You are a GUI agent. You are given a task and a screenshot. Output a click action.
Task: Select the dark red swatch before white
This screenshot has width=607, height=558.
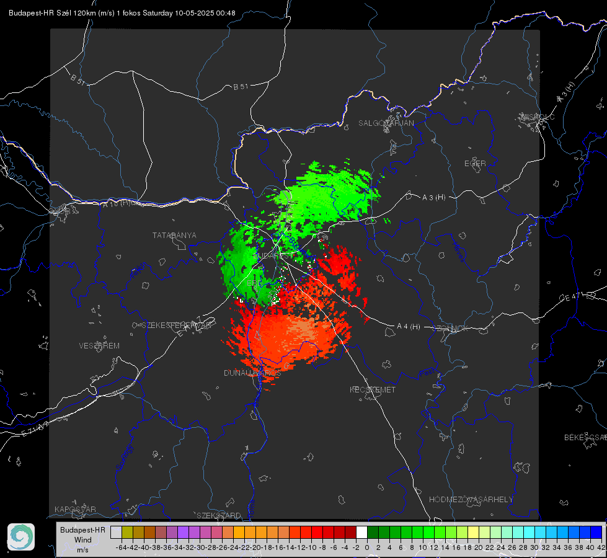tap(350, 532)
